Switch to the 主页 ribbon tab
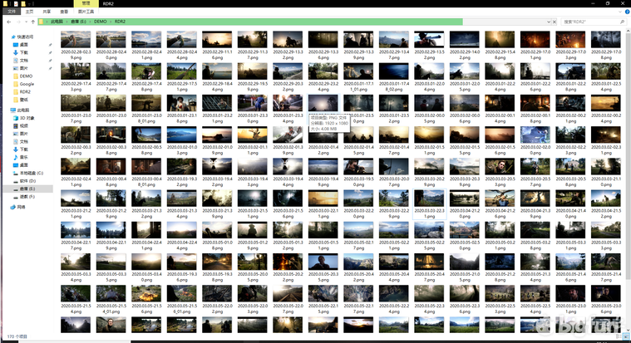Image resolution: width=631 pixels, height=343 pixels. [x=29, y=12]
